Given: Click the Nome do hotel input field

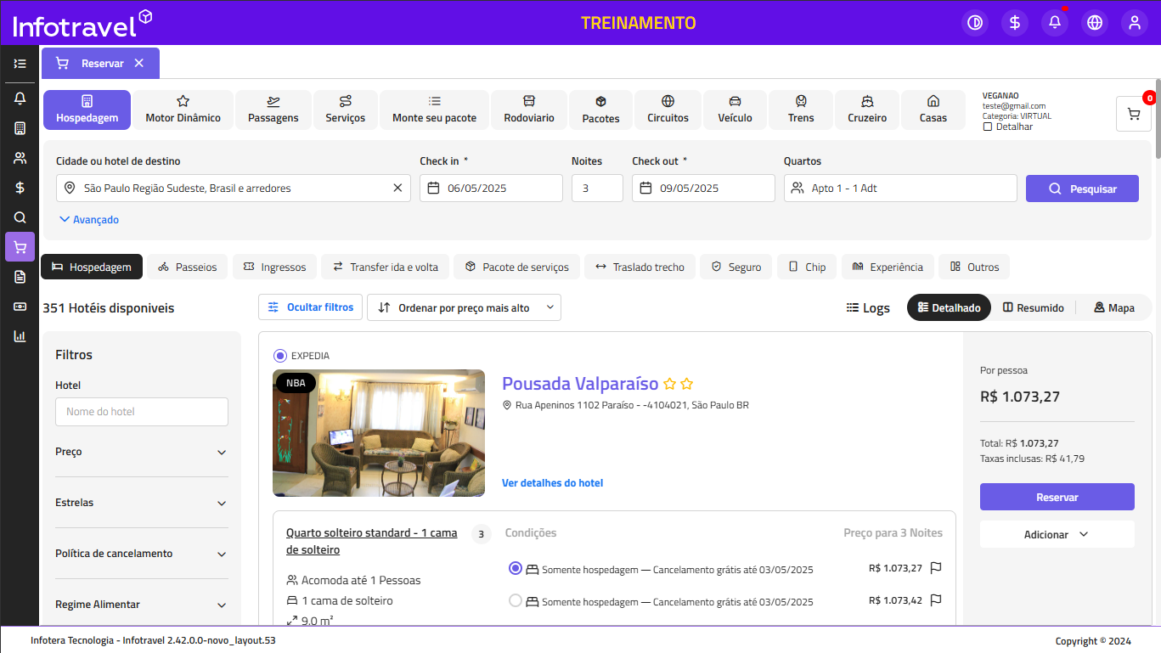Looking at the screenshot, I should coord(142,412).
